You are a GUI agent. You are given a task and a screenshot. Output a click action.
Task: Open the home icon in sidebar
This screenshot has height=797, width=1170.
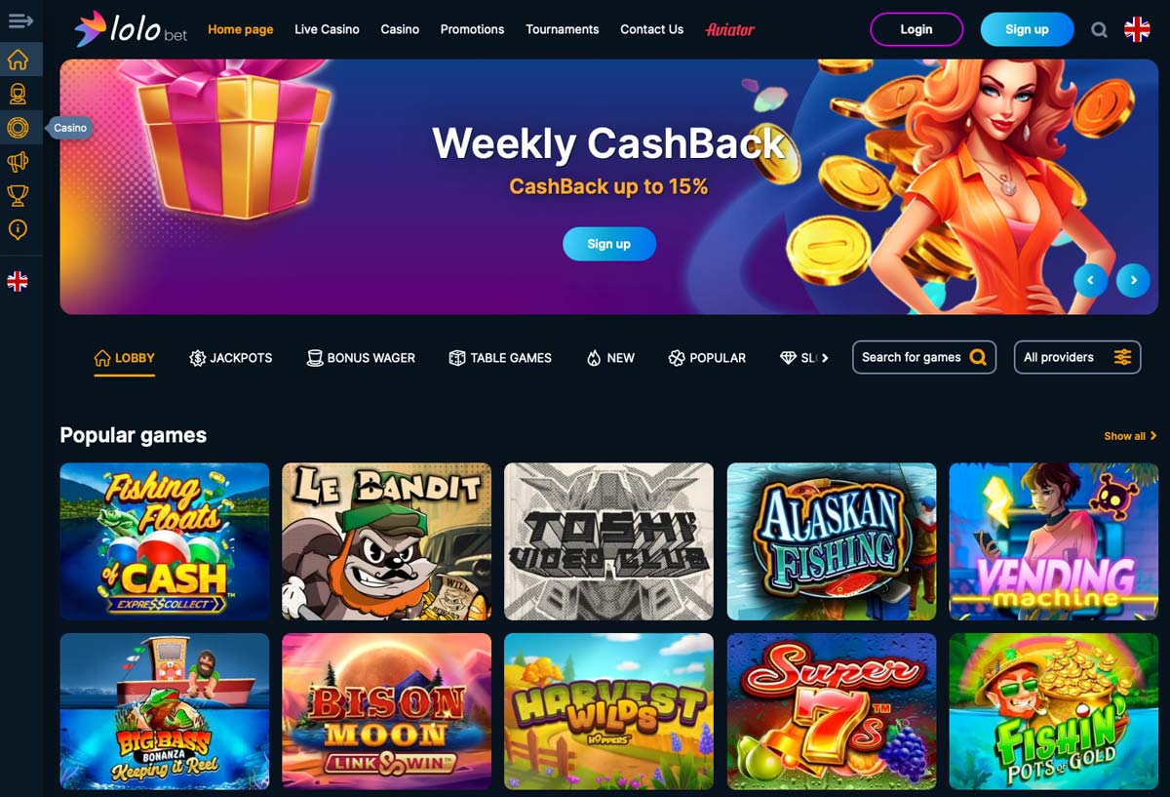click(18, 60)
